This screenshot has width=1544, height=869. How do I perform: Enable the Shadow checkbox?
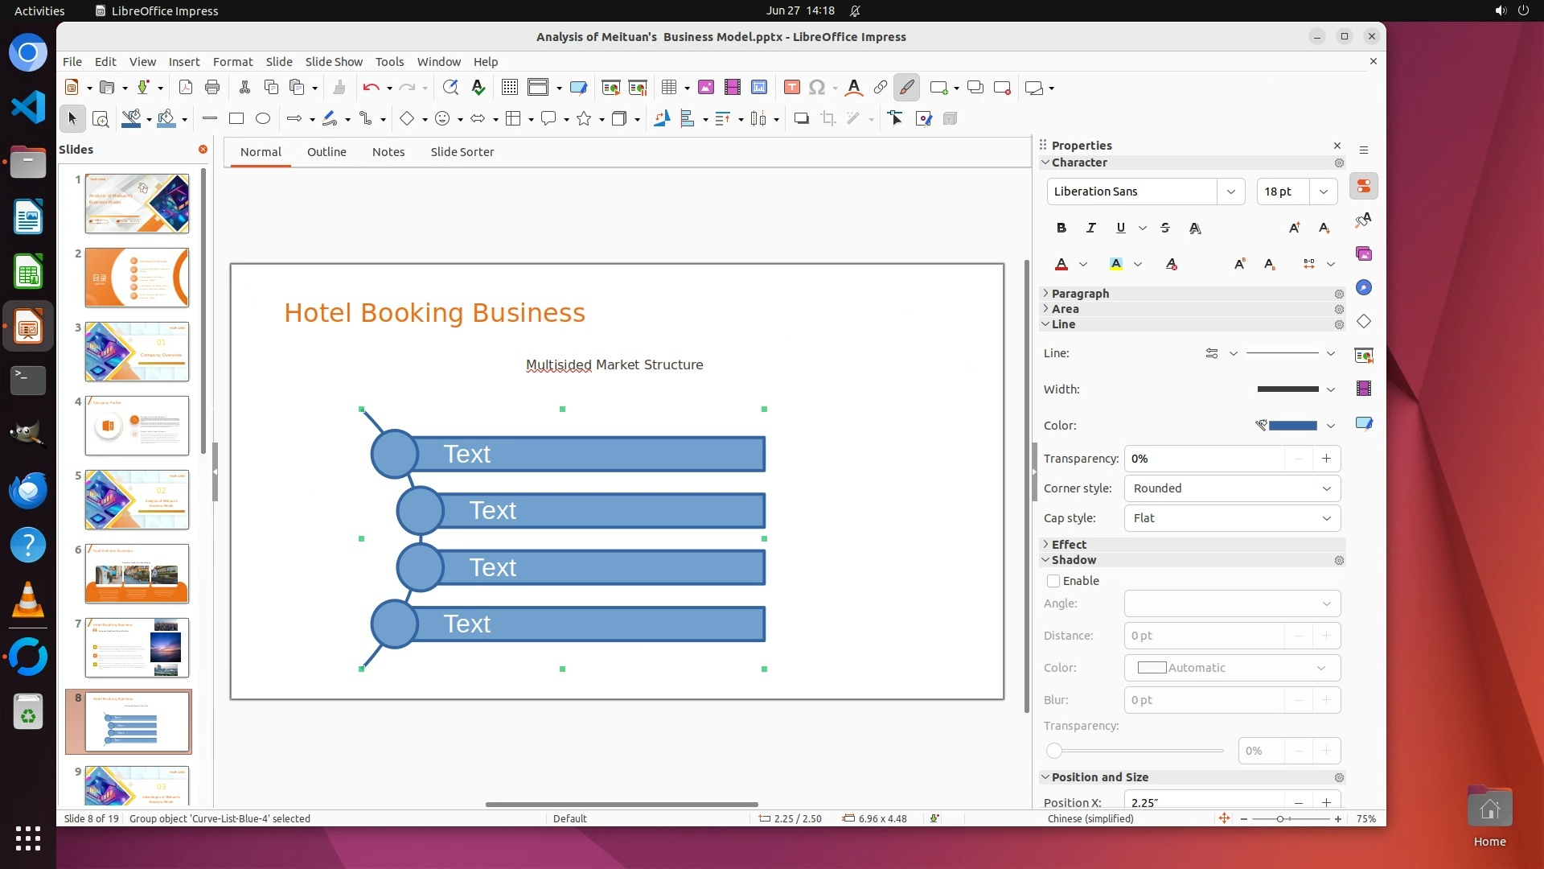coord(1053,581)
